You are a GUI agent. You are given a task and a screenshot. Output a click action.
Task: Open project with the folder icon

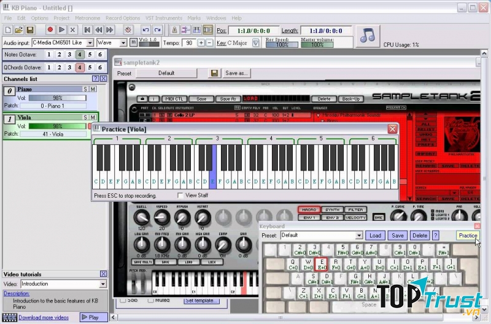[19, 30]
